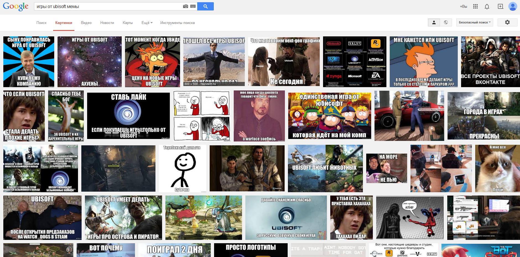Toggle global results globe icon
The width and height of the screenshot is (520, 257).
446,22
